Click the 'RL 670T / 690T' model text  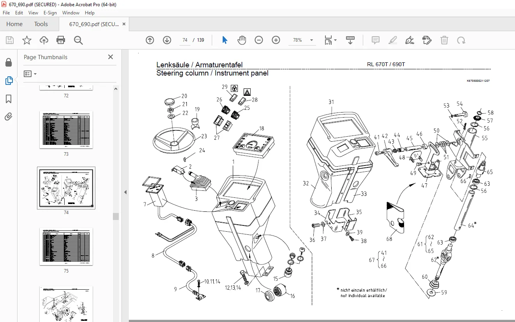click(x=386, y=65)
